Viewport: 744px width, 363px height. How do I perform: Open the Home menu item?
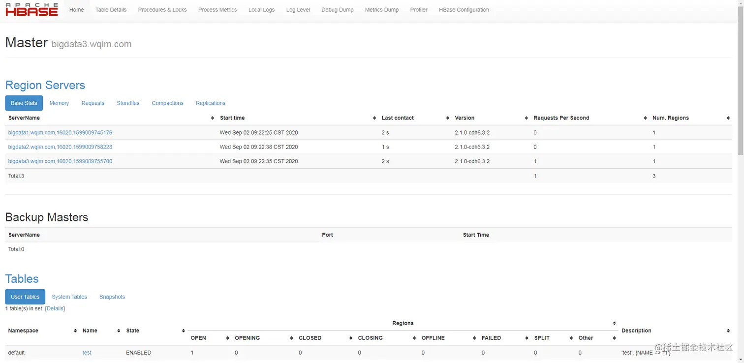(x=76, y=10)
